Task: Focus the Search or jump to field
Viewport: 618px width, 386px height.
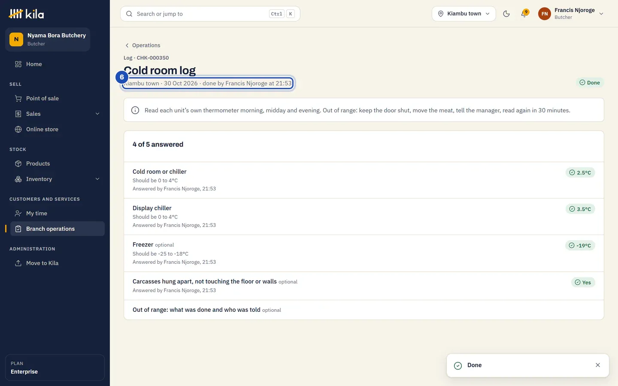Action: 210,14
